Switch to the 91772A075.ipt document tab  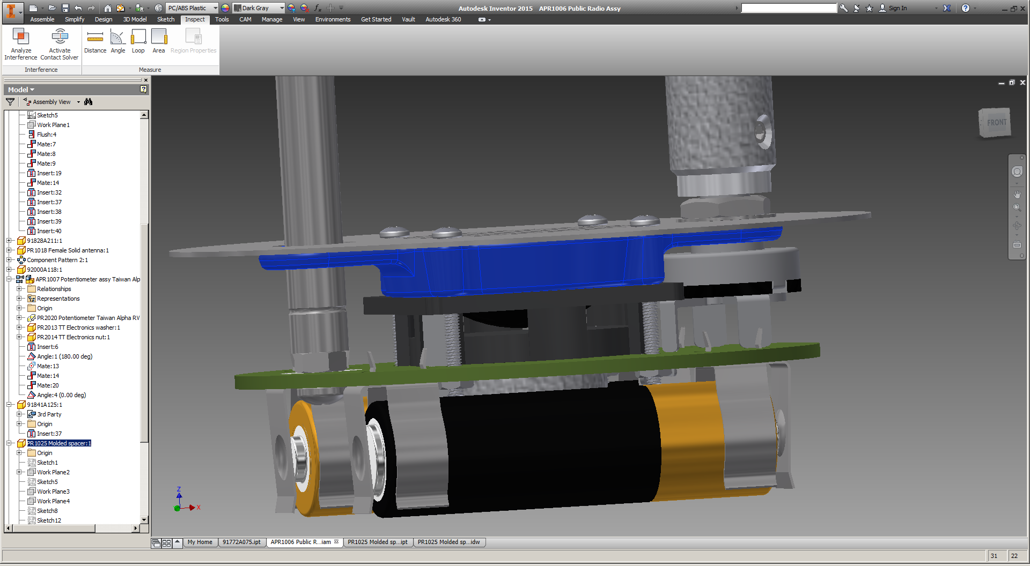(x=241, y=542)
